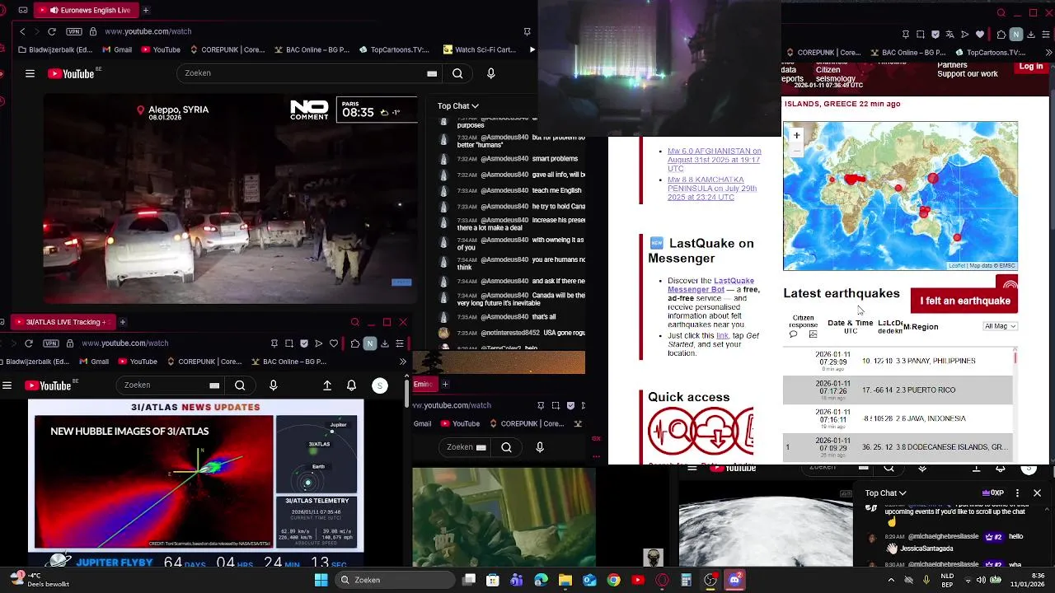Toggle ad blocker shield in 3I/ATLAS toolbar

point(303,343)
